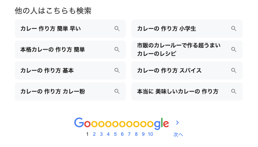Click the Google pagination logo
The width and height of the screenshot is (258, 147).
click(x=121, y=123)
